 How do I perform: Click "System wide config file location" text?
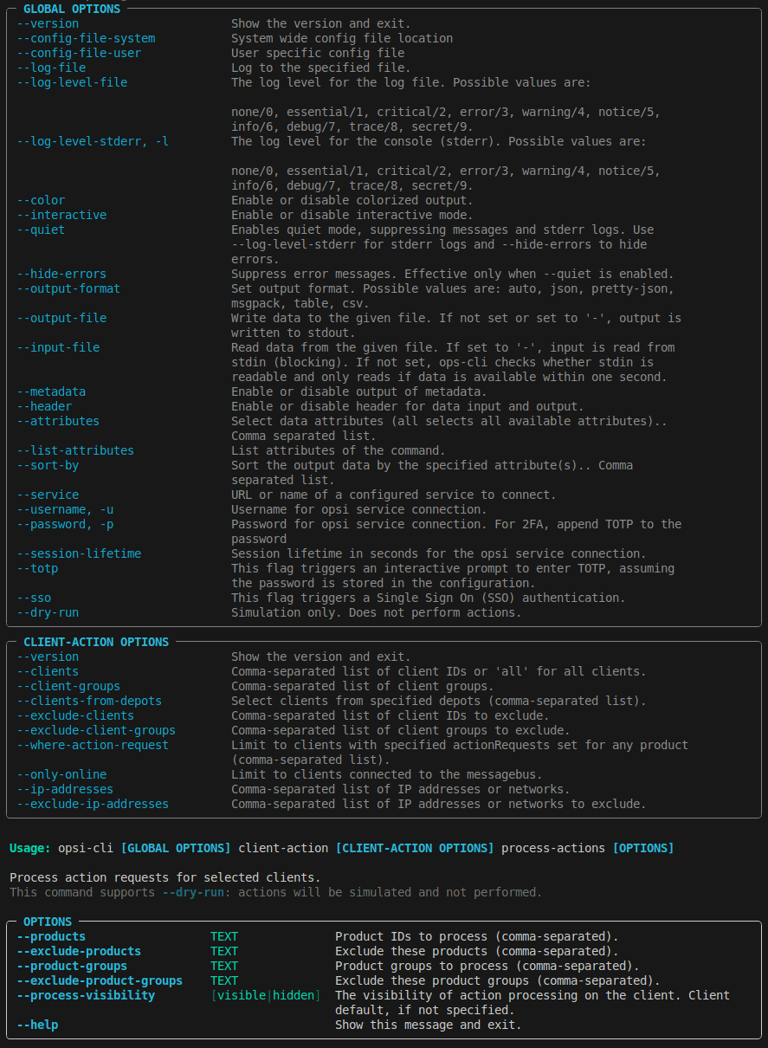click(342, 38)
